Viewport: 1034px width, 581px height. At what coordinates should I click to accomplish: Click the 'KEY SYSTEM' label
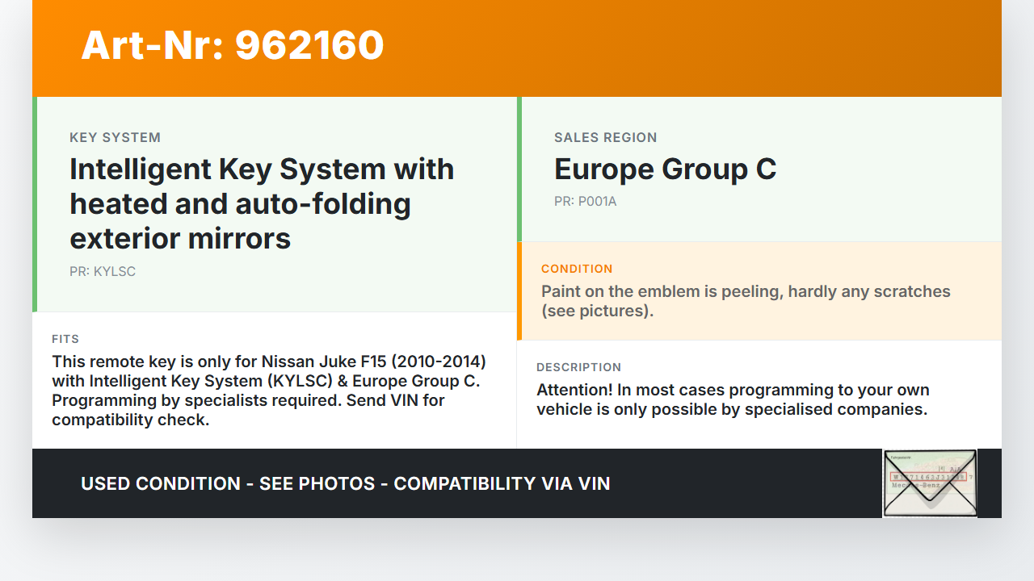[115, 137]
